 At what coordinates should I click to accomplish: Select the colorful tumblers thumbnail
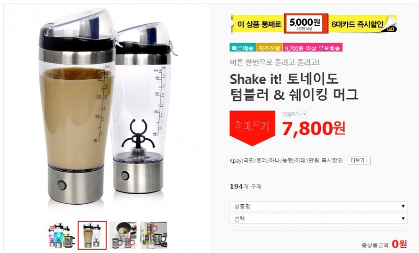[62, 235]
